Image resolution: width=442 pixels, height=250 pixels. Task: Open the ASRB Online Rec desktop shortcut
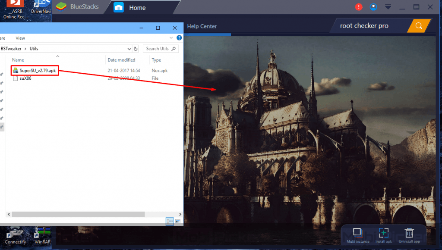(15, 10)
